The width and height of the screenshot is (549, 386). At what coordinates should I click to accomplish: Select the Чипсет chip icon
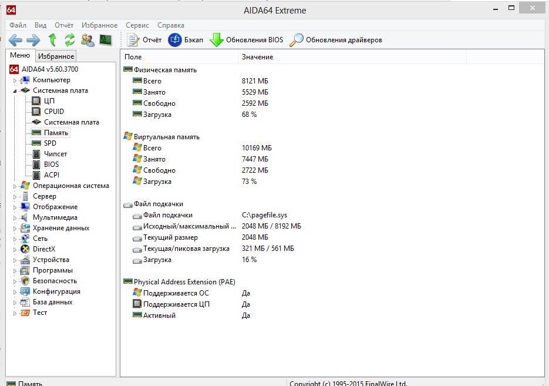tap(36, 154)
